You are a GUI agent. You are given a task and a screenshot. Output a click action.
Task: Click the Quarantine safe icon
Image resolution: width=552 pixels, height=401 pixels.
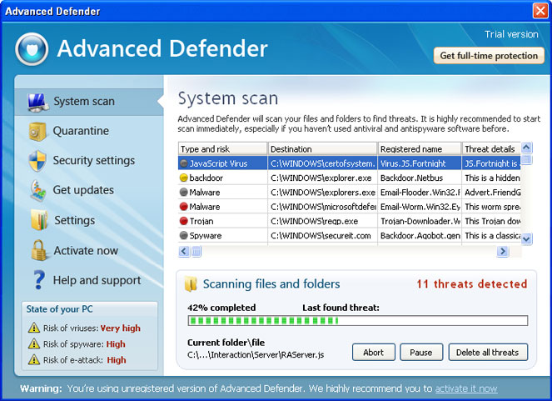tap(37, 132)
